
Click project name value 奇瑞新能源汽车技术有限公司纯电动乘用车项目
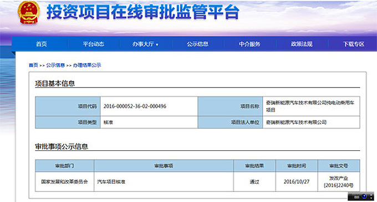pyautogui.click(x=310, y=106)
